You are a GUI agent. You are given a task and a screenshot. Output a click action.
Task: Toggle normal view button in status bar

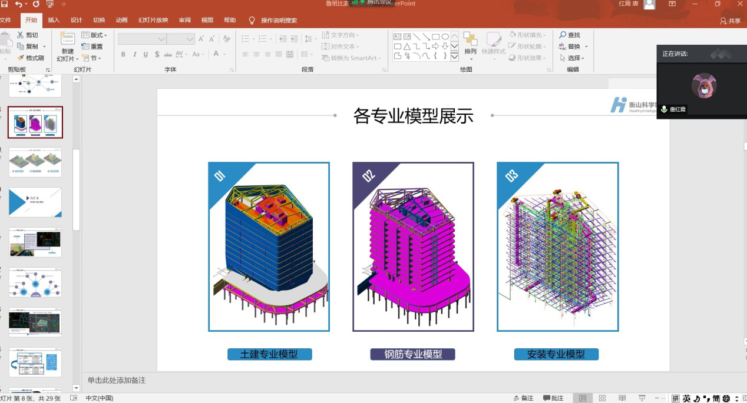pyautogui.click(x=583, y=398)
